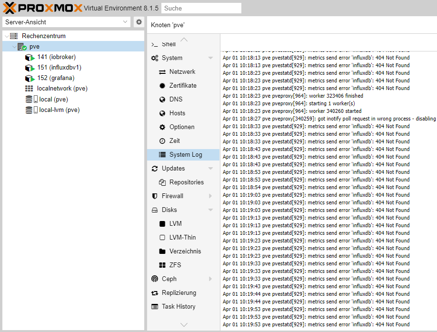Select local (pve) storage entry
The image size is (437, 332).
click(53, 99)
